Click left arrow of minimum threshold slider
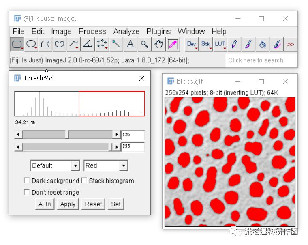Image resolution: width=308 pixels, height=245 pixels. (x=18, y=135)
